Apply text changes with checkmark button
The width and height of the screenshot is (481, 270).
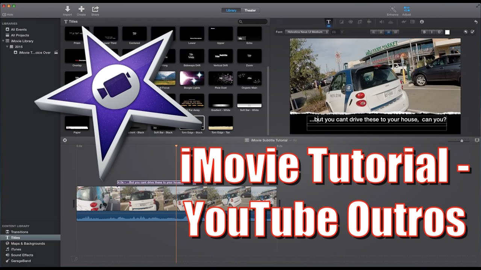point(472,32)
